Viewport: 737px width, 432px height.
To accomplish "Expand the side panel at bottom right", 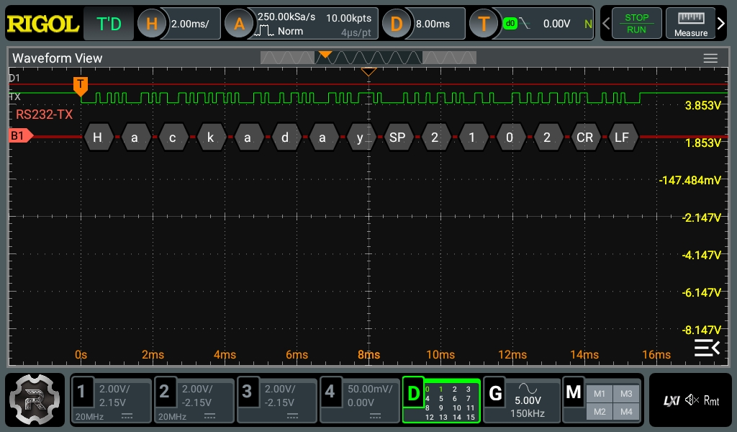I will pos(706,348).
